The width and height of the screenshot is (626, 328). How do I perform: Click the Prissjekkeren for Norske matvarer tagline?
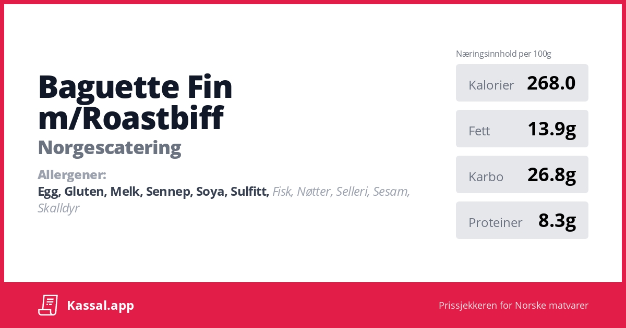(x=513, y=306)
